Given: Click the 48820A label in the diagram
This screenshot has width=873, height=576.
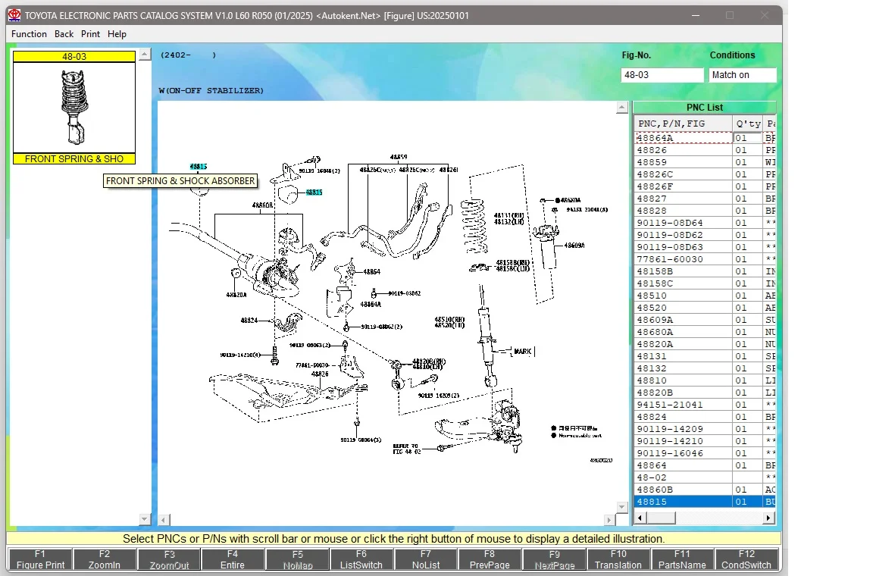Looking at the screenshot, I should 236,295.
